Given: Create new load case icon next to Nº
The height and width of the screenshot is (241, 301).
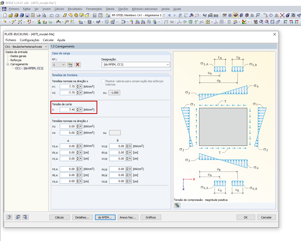Looking at the screenshot, I should (70, 65).
